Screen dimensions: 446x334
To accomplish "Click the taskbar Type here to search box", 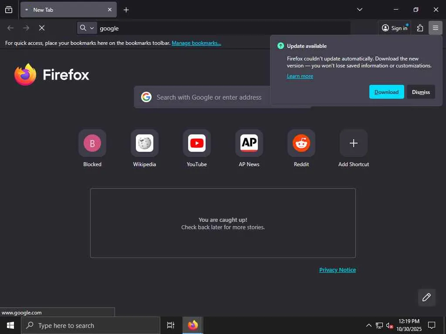I will 91,325.
